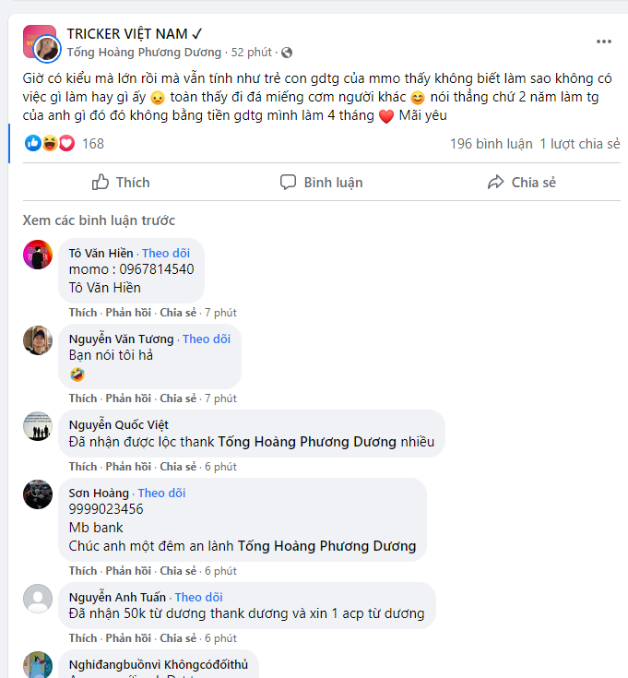Share Sơn Hoàng's comment via Chia sẻ

(x=178, y=571)
